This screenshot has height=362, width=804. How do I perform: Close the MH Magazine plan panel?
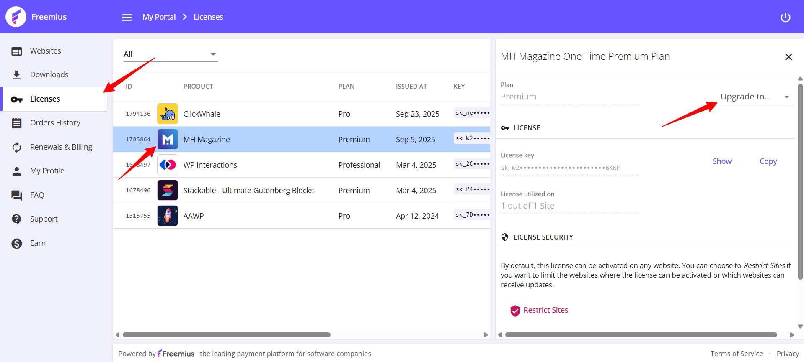tap(788, 57)
